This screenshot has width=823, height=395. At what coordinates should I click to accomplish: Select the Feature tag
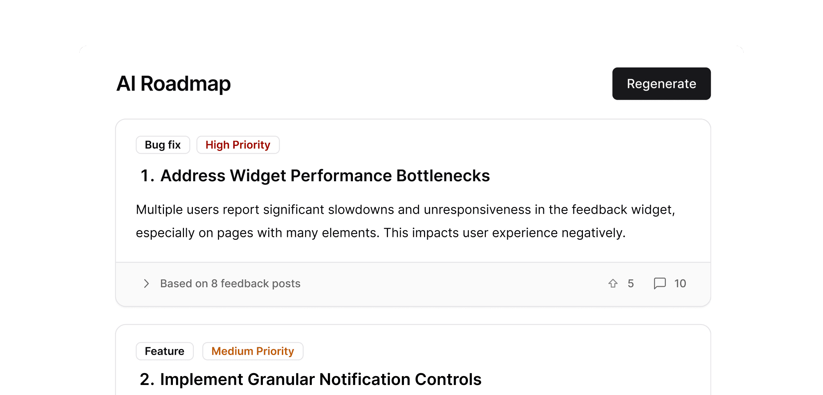(x=164, y=351)
